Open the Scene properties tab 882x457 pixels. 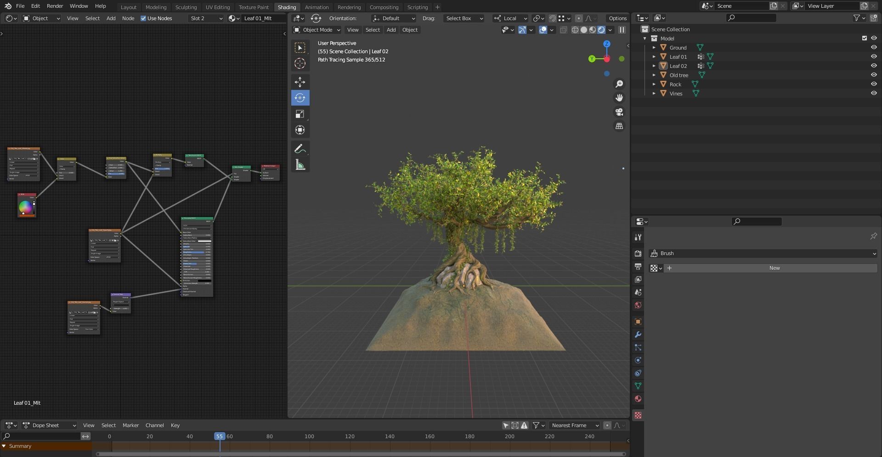[x=638, y=292]
